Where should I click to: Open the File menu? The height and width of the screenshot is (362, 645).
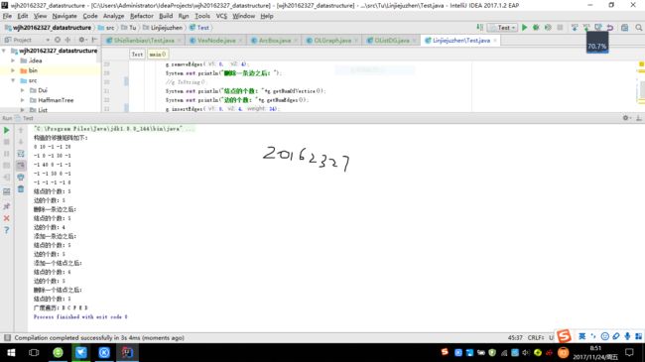[x=7, y=16]
